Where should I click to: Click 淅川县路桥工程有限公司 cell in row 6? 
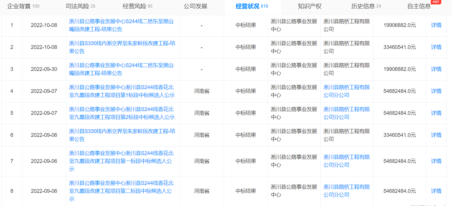pyautogui.click(x=346, y=135)
